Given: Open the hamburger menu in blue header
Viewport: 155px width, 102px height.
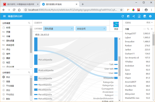Looking at the screenshot, I should [x=4, y=16].
